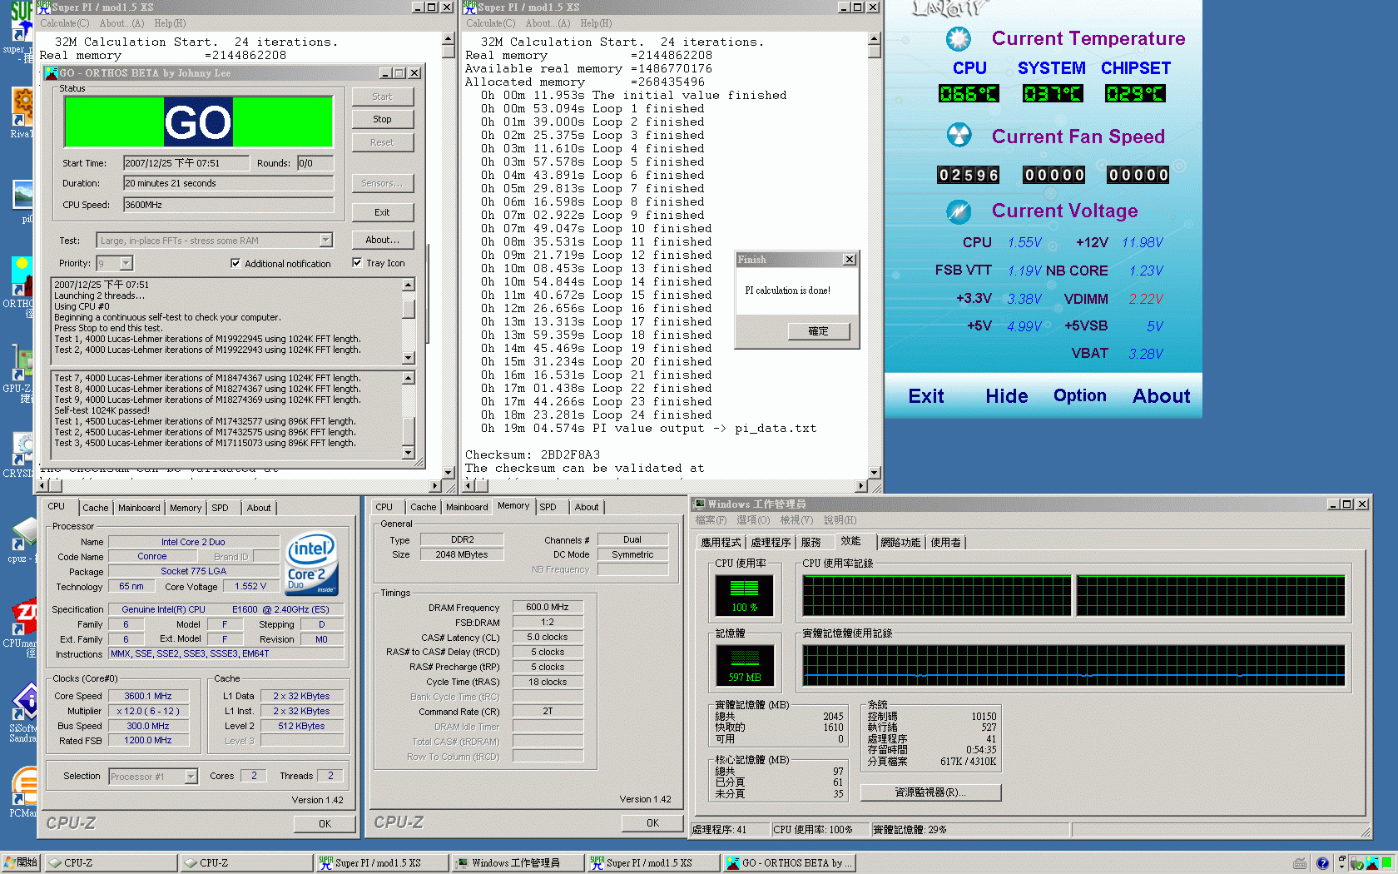Switch to first CPU-Z taskbar item
1398x874 pixels.
(111, 863)
